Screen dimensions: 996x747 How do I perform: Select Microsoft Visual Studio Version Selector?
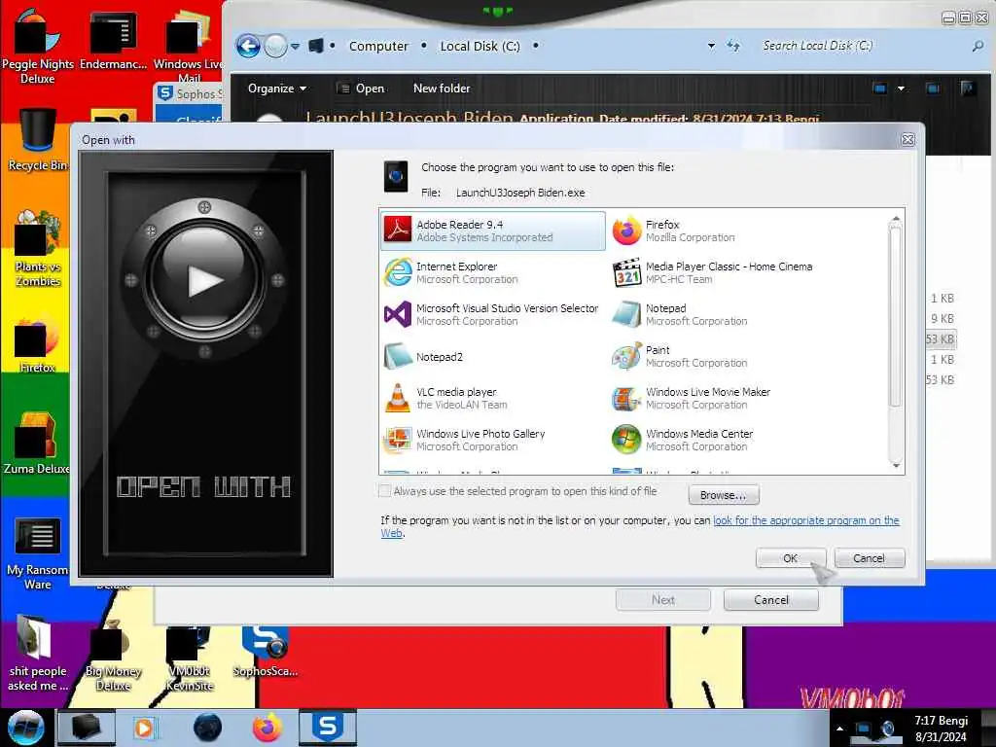(x=491, y=314)
